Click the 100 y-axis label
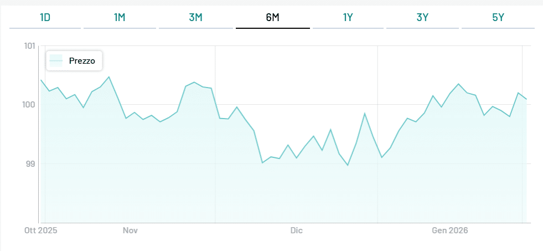This screenshot has width=543, height=251. tap(29, 105)
